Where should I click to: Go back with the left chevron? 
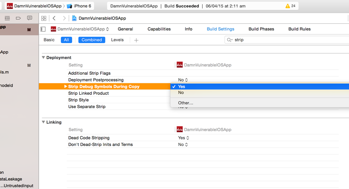[54, 18]
